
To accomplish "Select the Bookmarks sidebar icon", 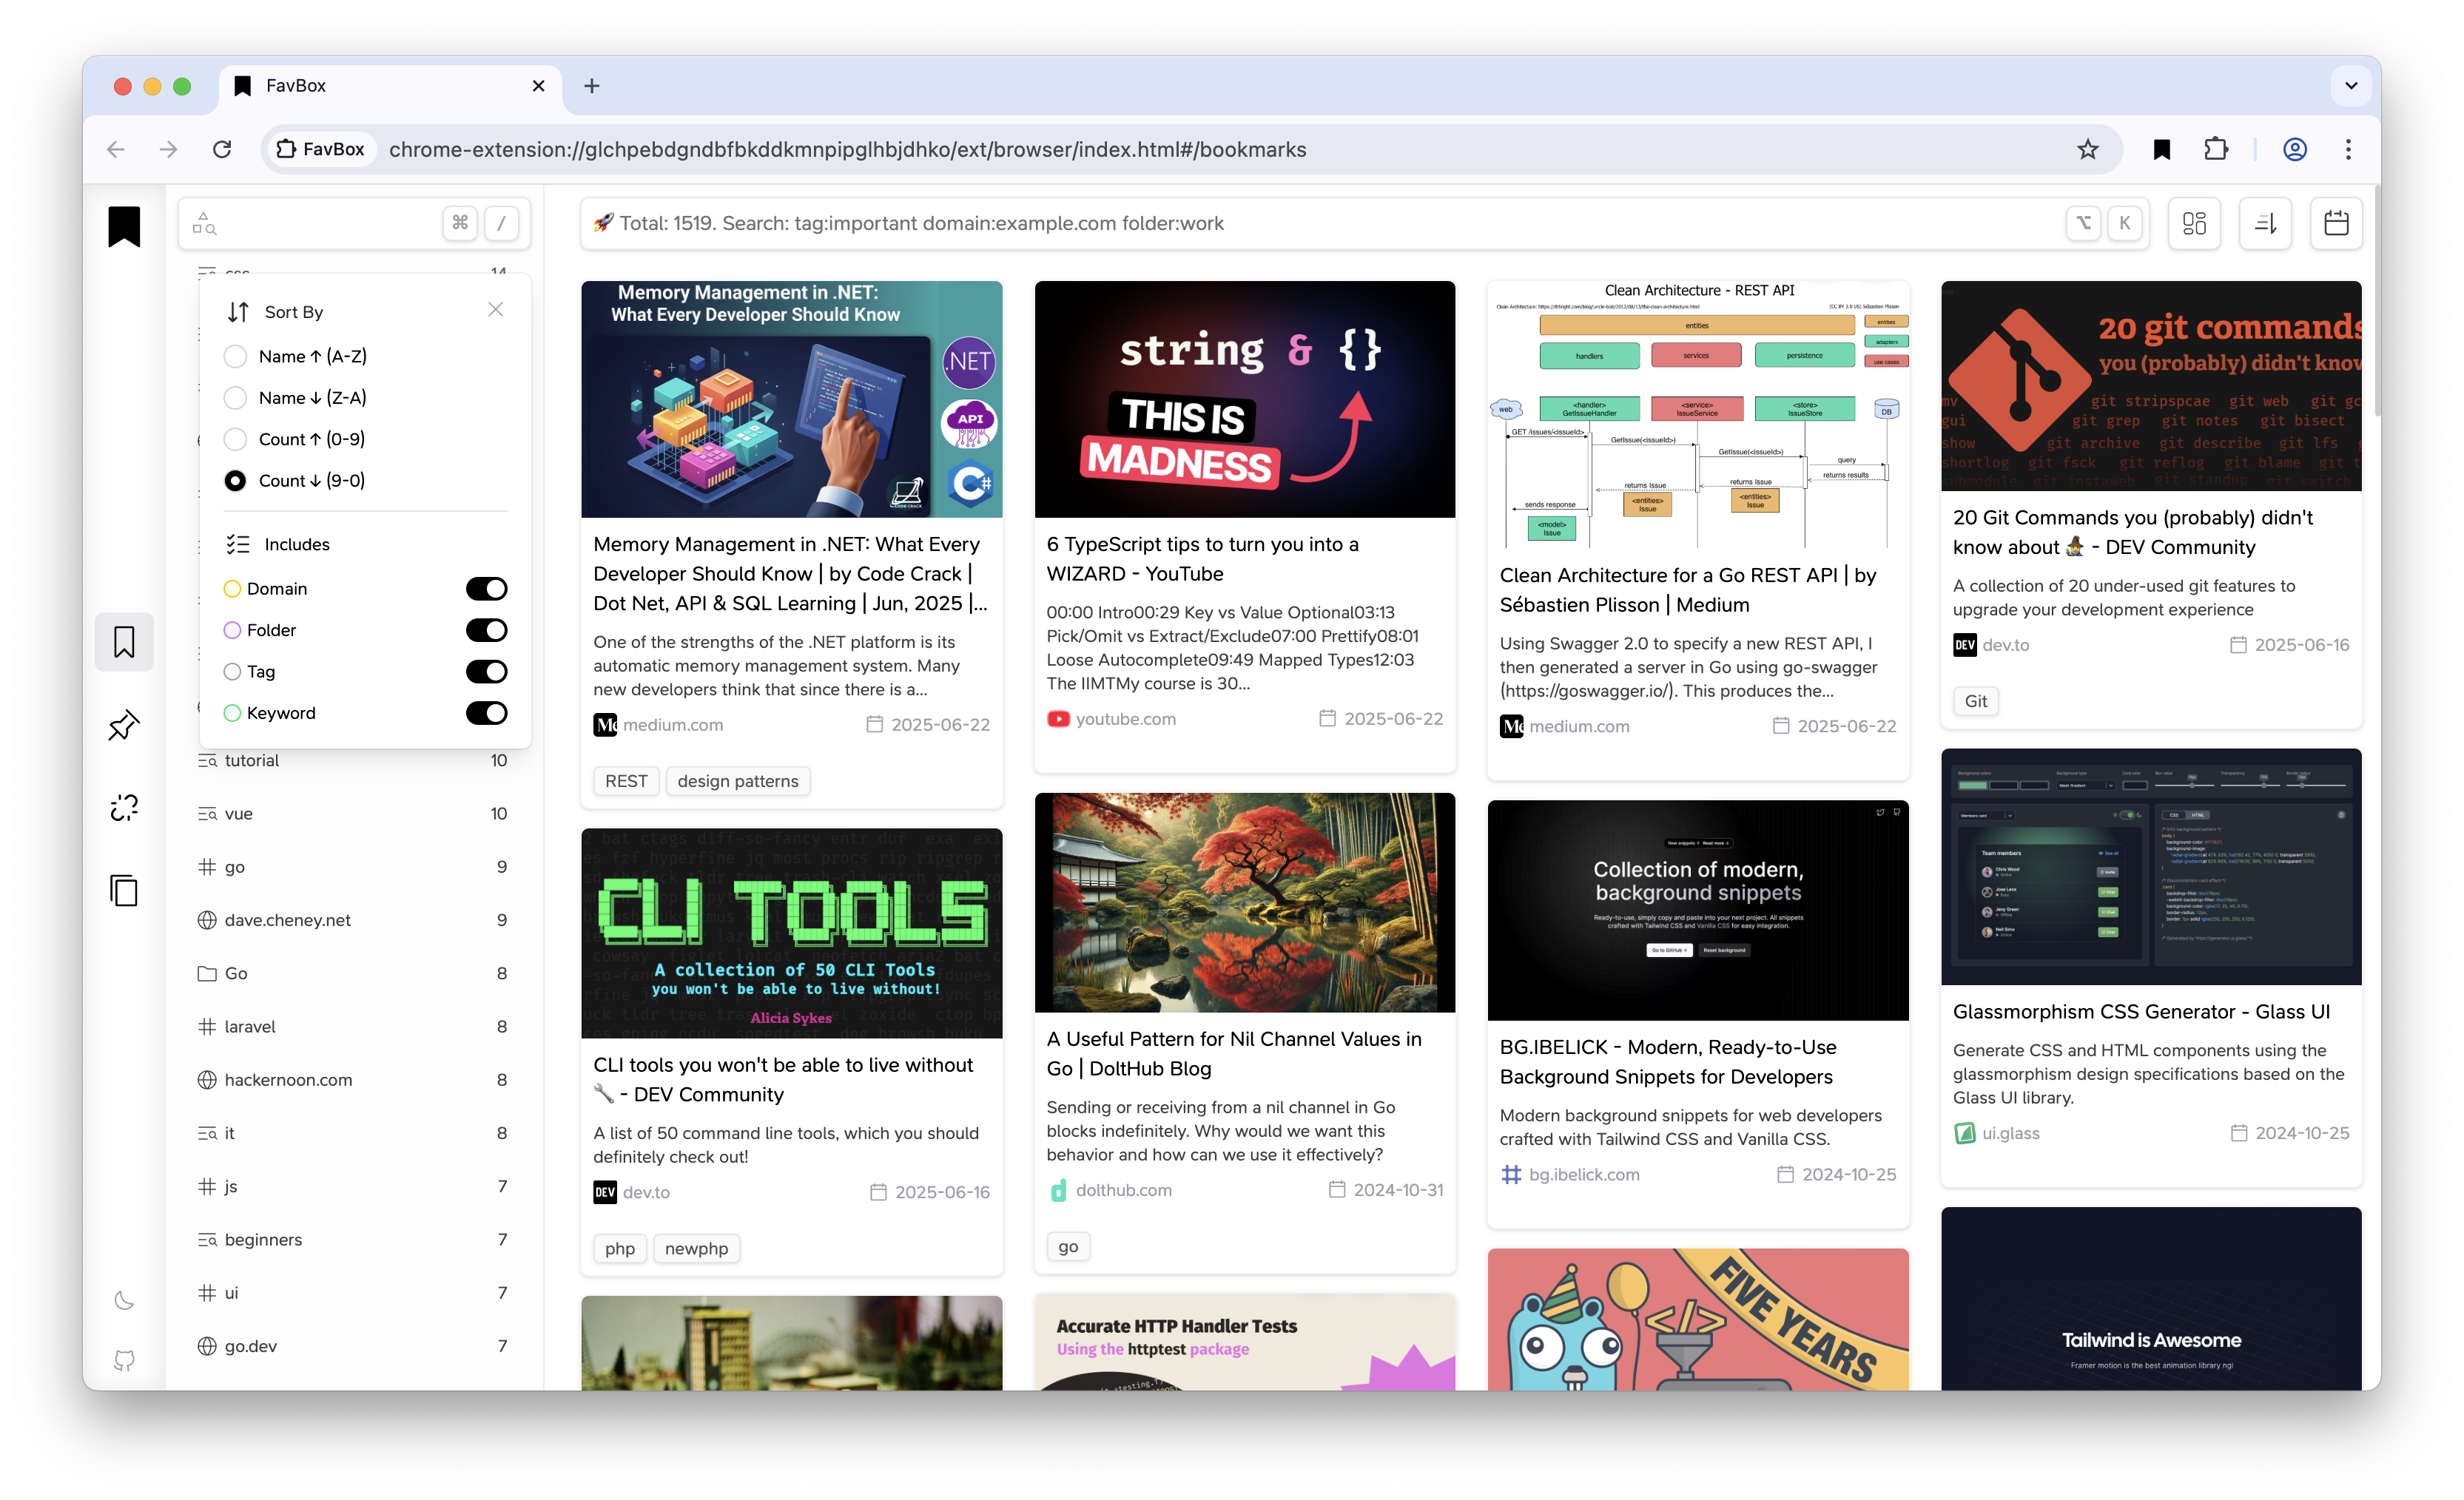I will pyautogui.click(x=124, y=641).
